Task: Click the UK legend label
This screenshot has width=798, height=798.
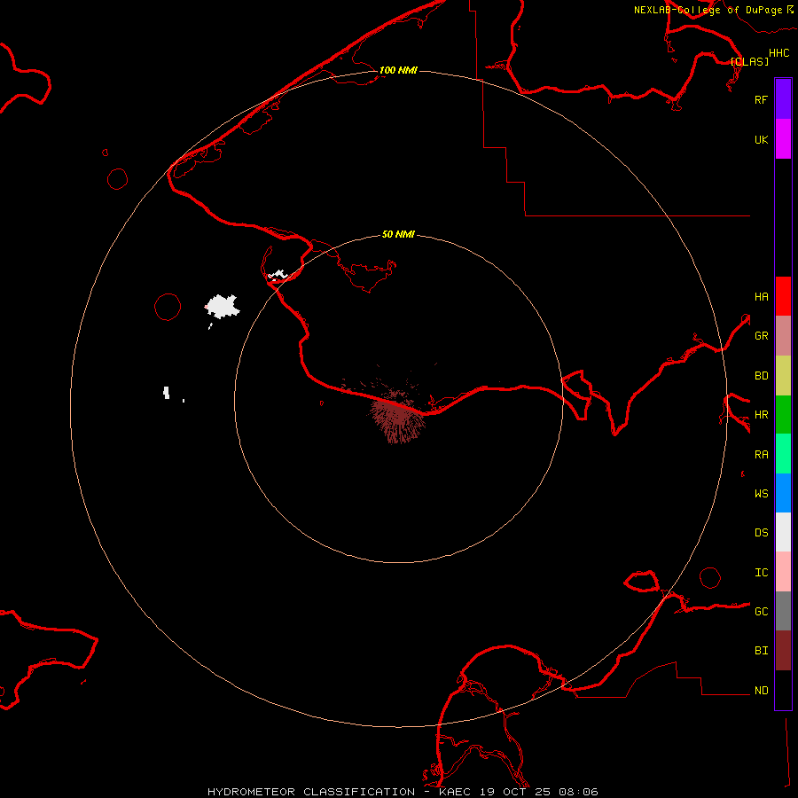Action: click(x=761, y=139)
